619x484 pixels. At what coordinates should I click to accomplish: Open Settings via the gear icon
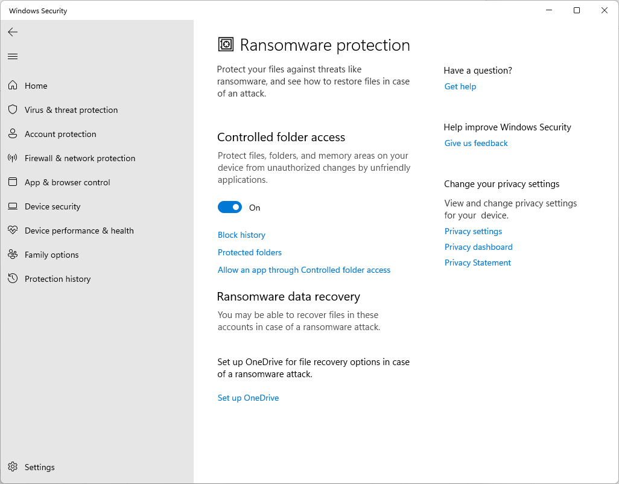click(13, 467)
